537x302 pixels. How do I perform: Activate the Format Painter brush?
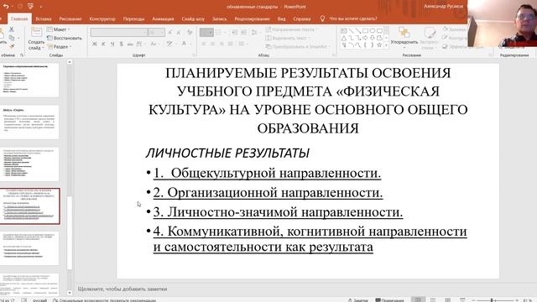point(12,46)
